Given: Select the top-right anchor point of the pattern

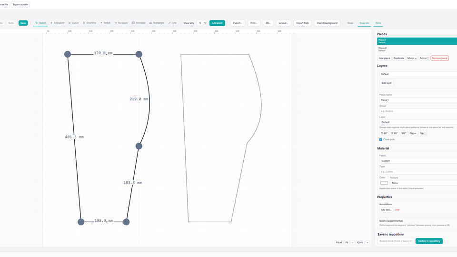Looking at the screenshot, I should click(x=139, y=54).
